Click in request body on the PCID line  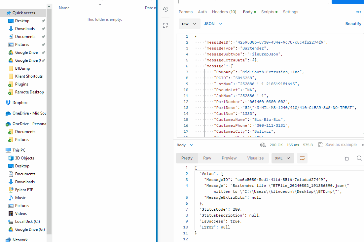tap(236, 78)
